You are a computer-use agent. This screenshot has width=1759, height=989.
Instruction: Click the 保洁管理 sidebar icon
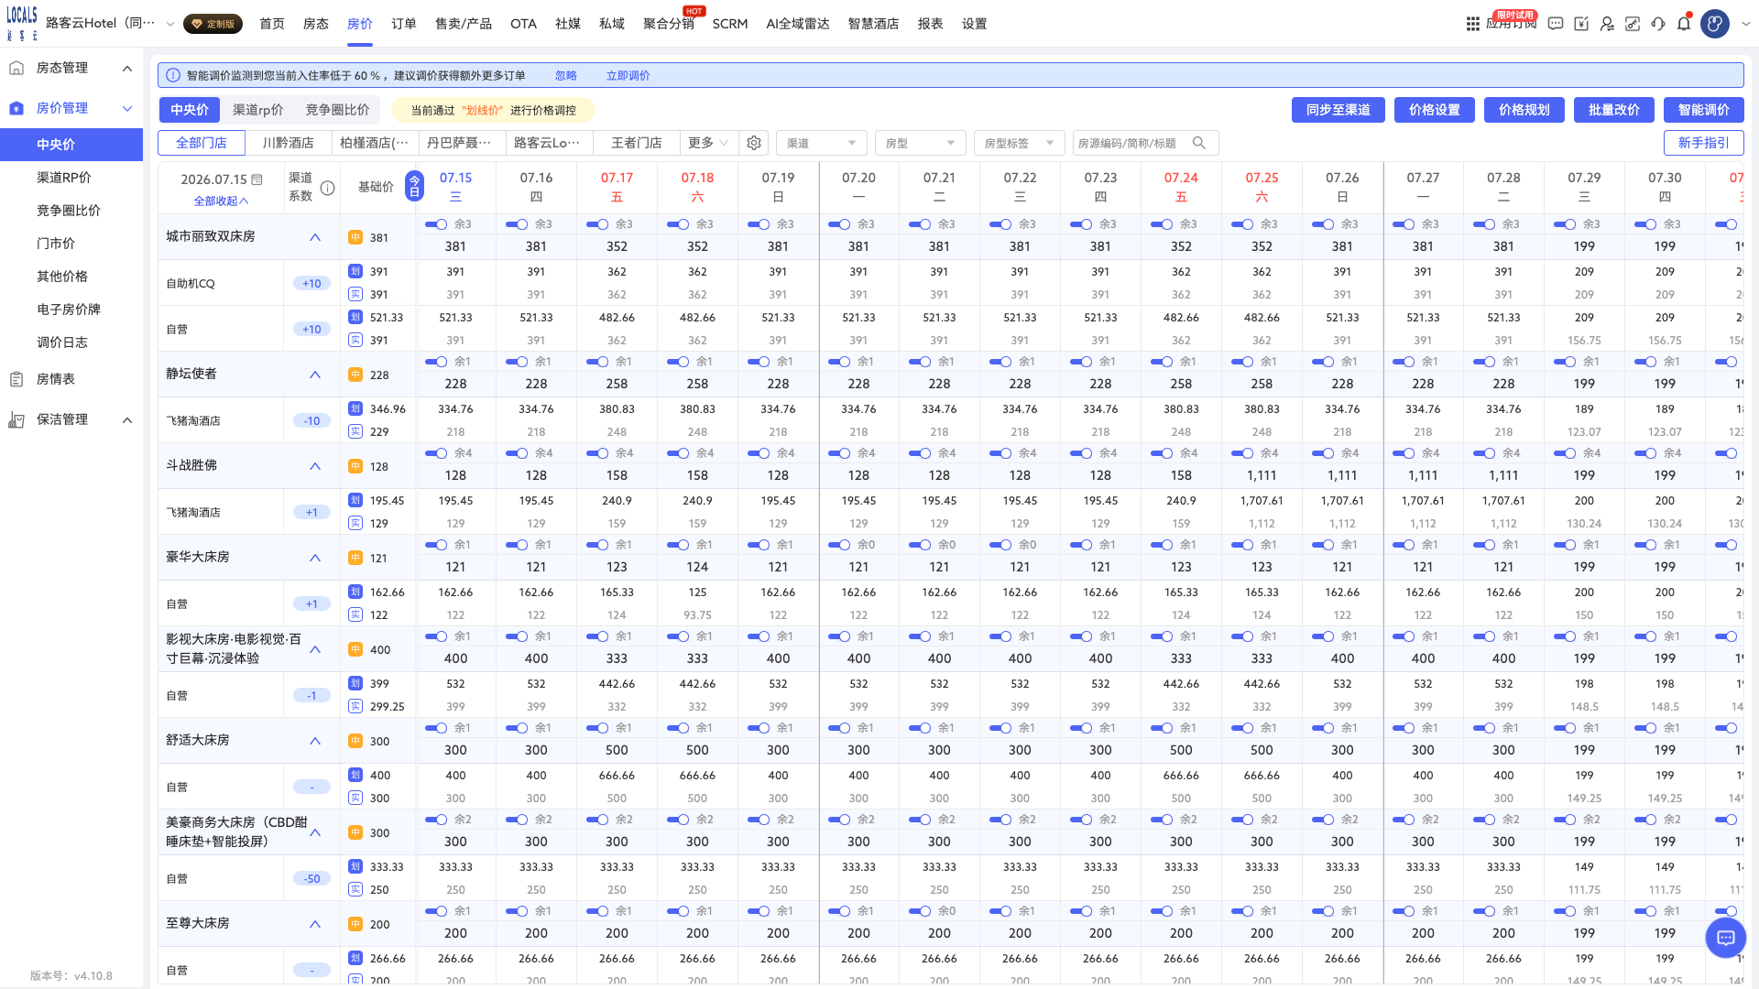pos(16,419)
